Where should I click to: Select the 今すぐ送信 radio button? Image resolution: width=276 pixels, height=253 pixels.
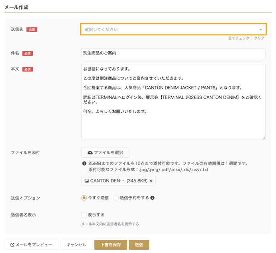84,198
